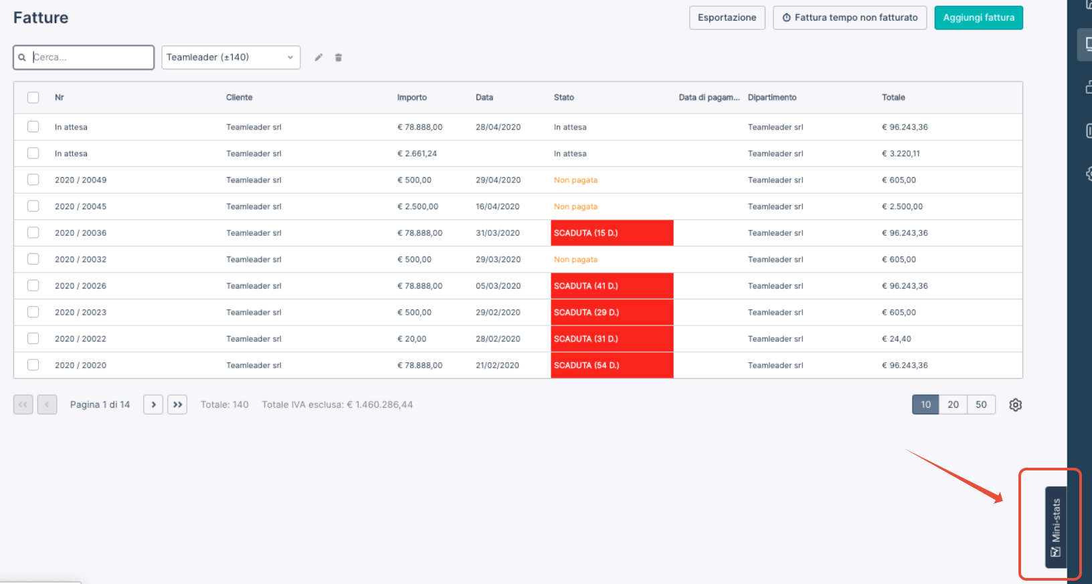Go to next page arrow
The image size is (1092, 584).
pyautogui.click(x=153, y=405)
